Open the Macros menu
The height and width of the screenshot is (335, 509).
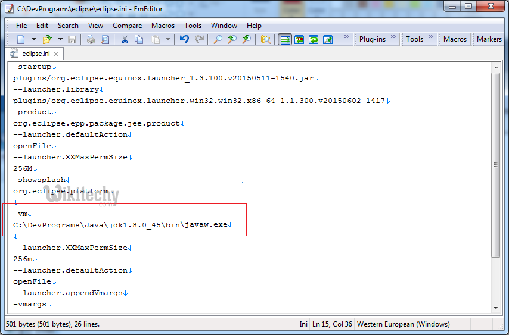pos(163,26)
